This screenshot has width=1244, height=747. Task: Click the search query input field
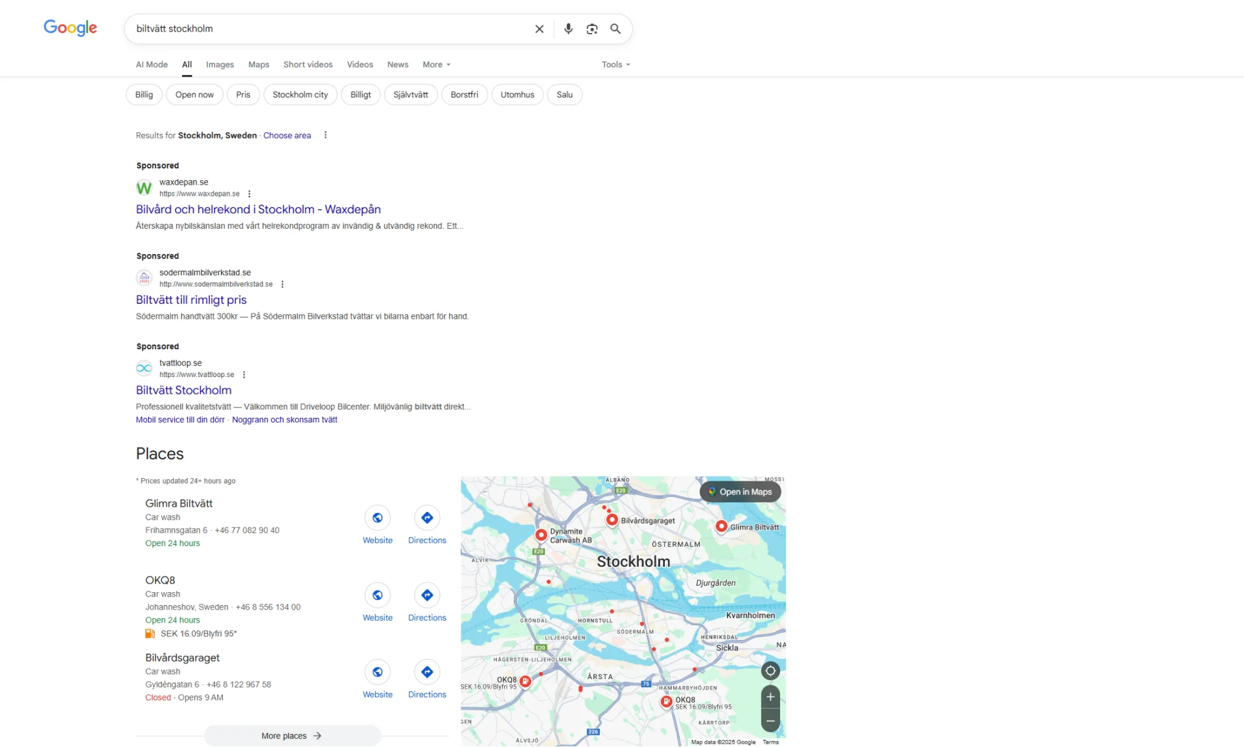(330, 29)
